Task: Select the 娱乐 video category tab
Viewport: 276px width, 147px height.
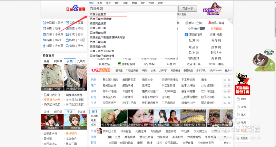Action: pos(94,125)
